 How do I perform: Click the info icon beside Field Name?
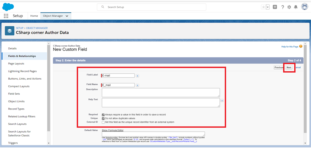pyautogui.click(x=138, y=85)
